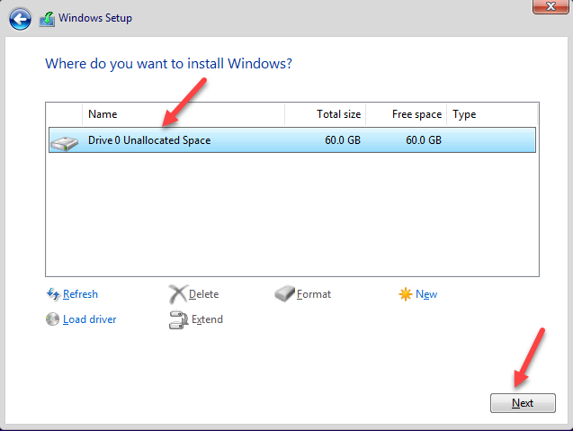The image size is (573, 431).
Task: Close the Windows Setup window
Action: (546, 7)
